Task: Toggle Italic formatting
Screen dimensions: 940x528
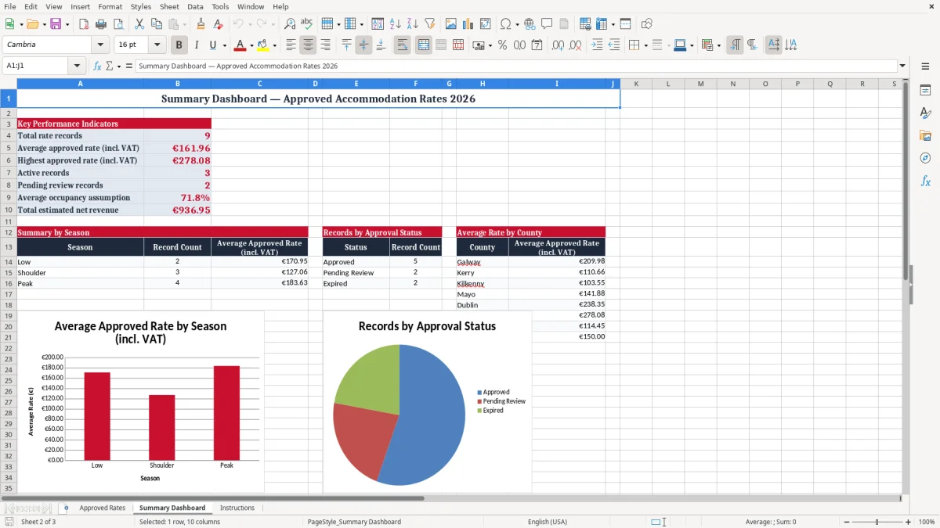Action: coord(196,45)
